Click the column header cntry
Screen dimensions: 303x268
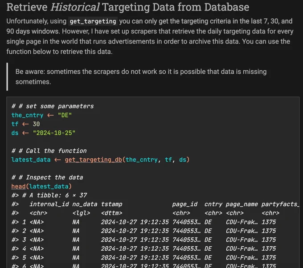tap(213, 204)
